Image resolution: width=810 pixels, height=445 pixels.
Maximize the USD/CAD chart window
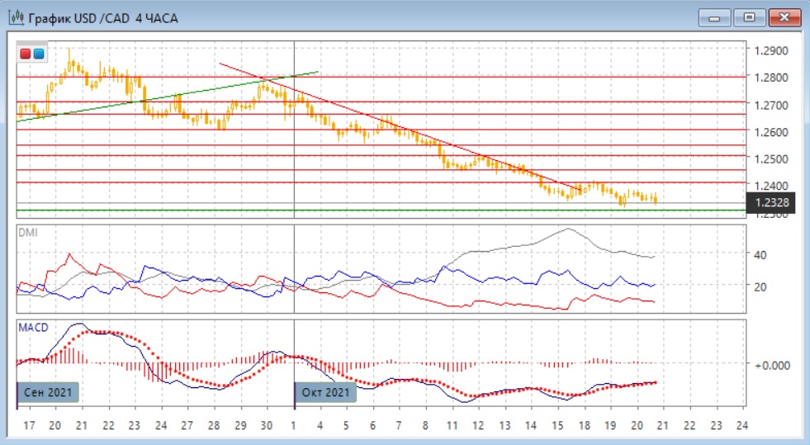pos(750,17)
